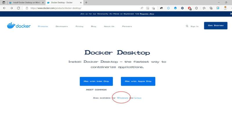Screen dimensions: 232x121
Task: Open the Favorites list icon
Action: coord(204,8)
